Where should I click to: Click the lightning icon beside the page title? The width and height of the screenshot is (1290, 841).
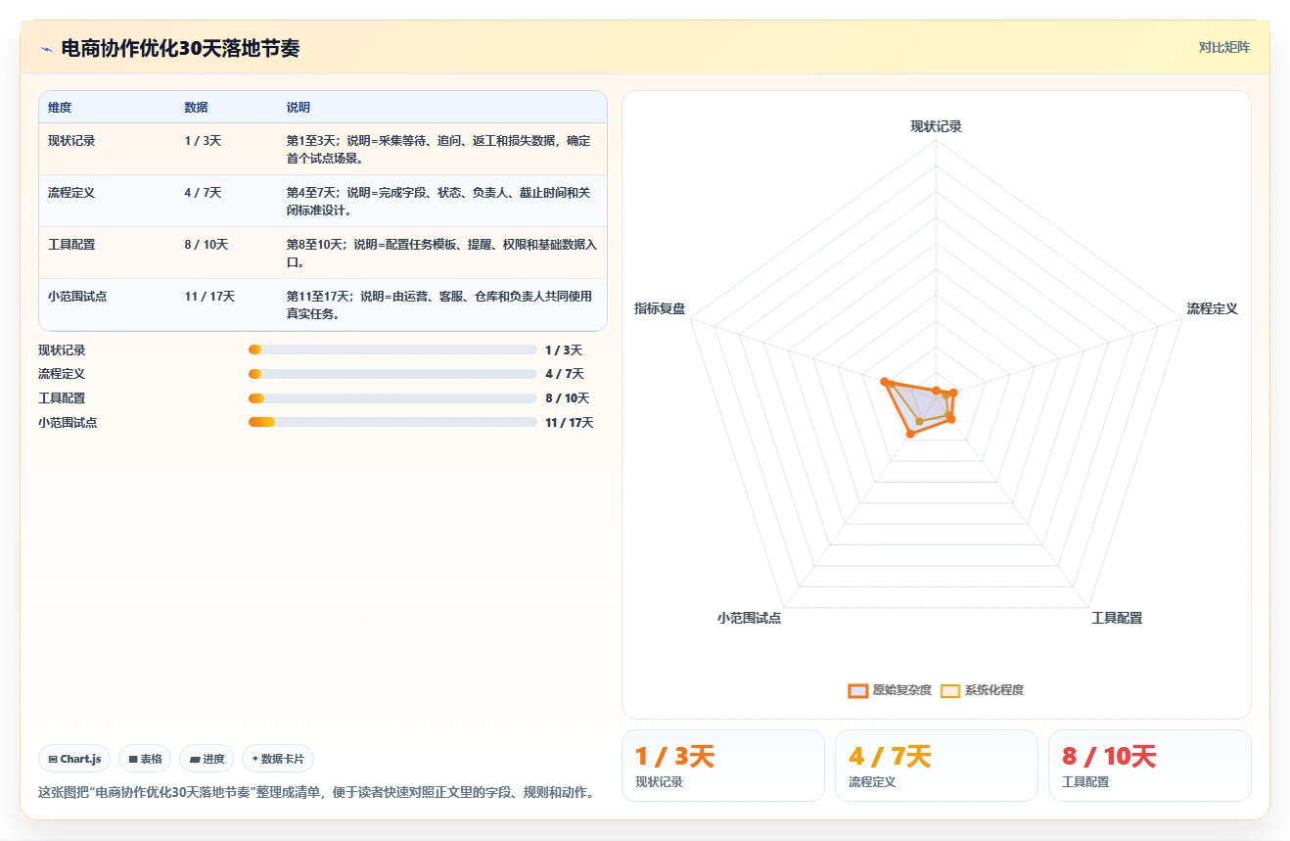pyautogui.click(x=46, y=49)
